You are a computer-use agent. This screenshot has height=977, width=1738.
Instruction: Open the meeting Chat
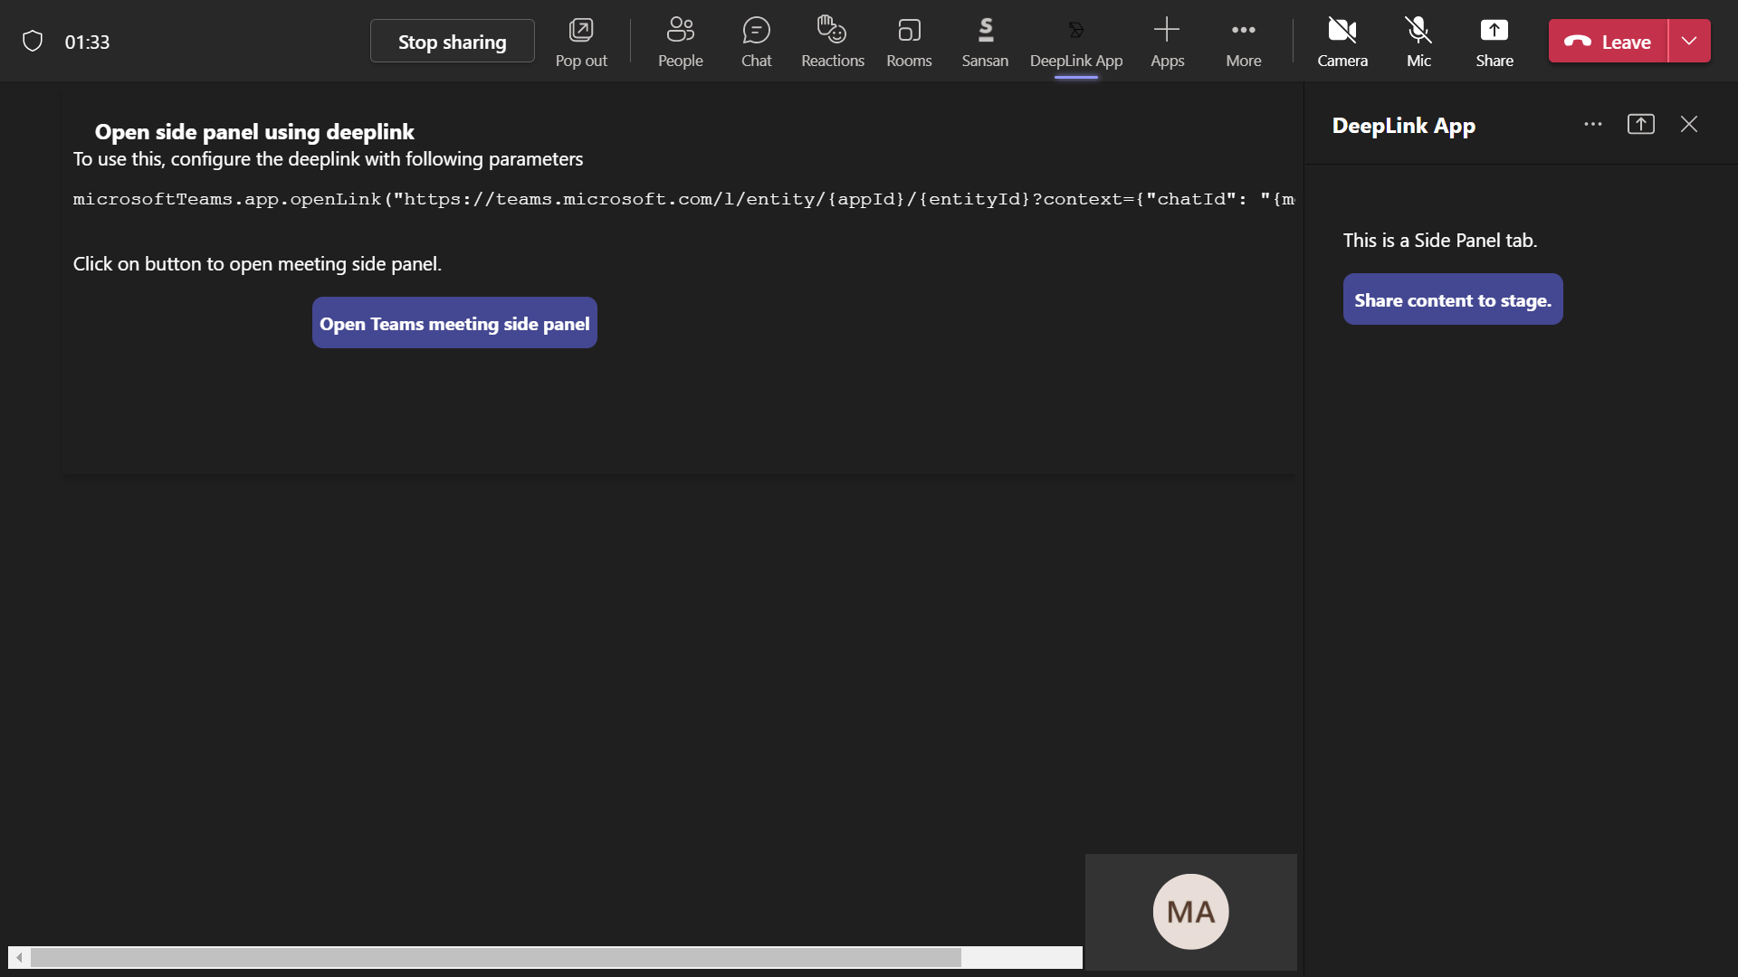tap(756, 42)
